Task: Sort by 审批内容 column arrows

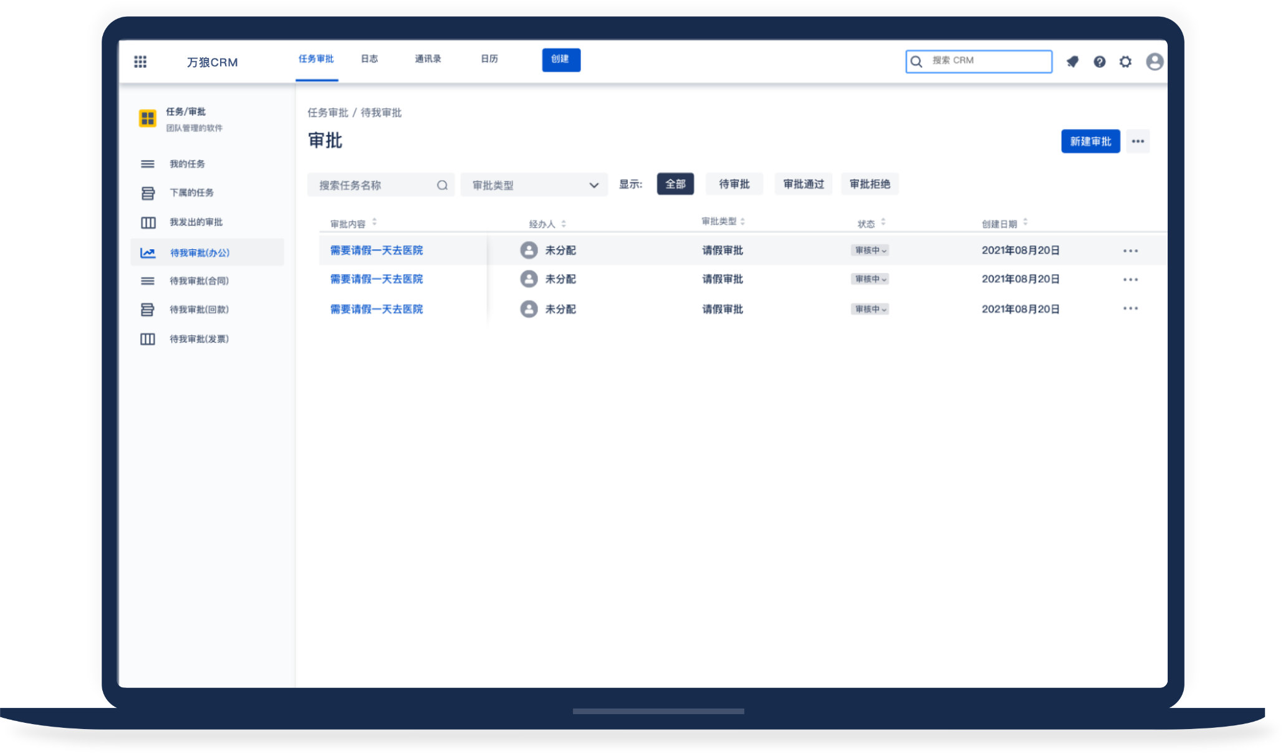Action: (x=374, y=222)
